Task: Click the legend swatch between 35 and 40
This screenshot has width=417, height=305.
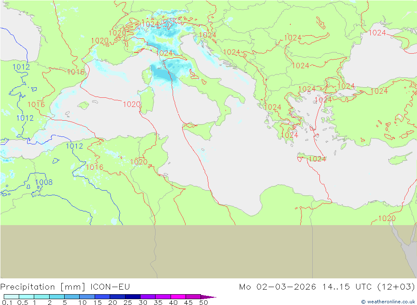Action: [x=163, y=297]
